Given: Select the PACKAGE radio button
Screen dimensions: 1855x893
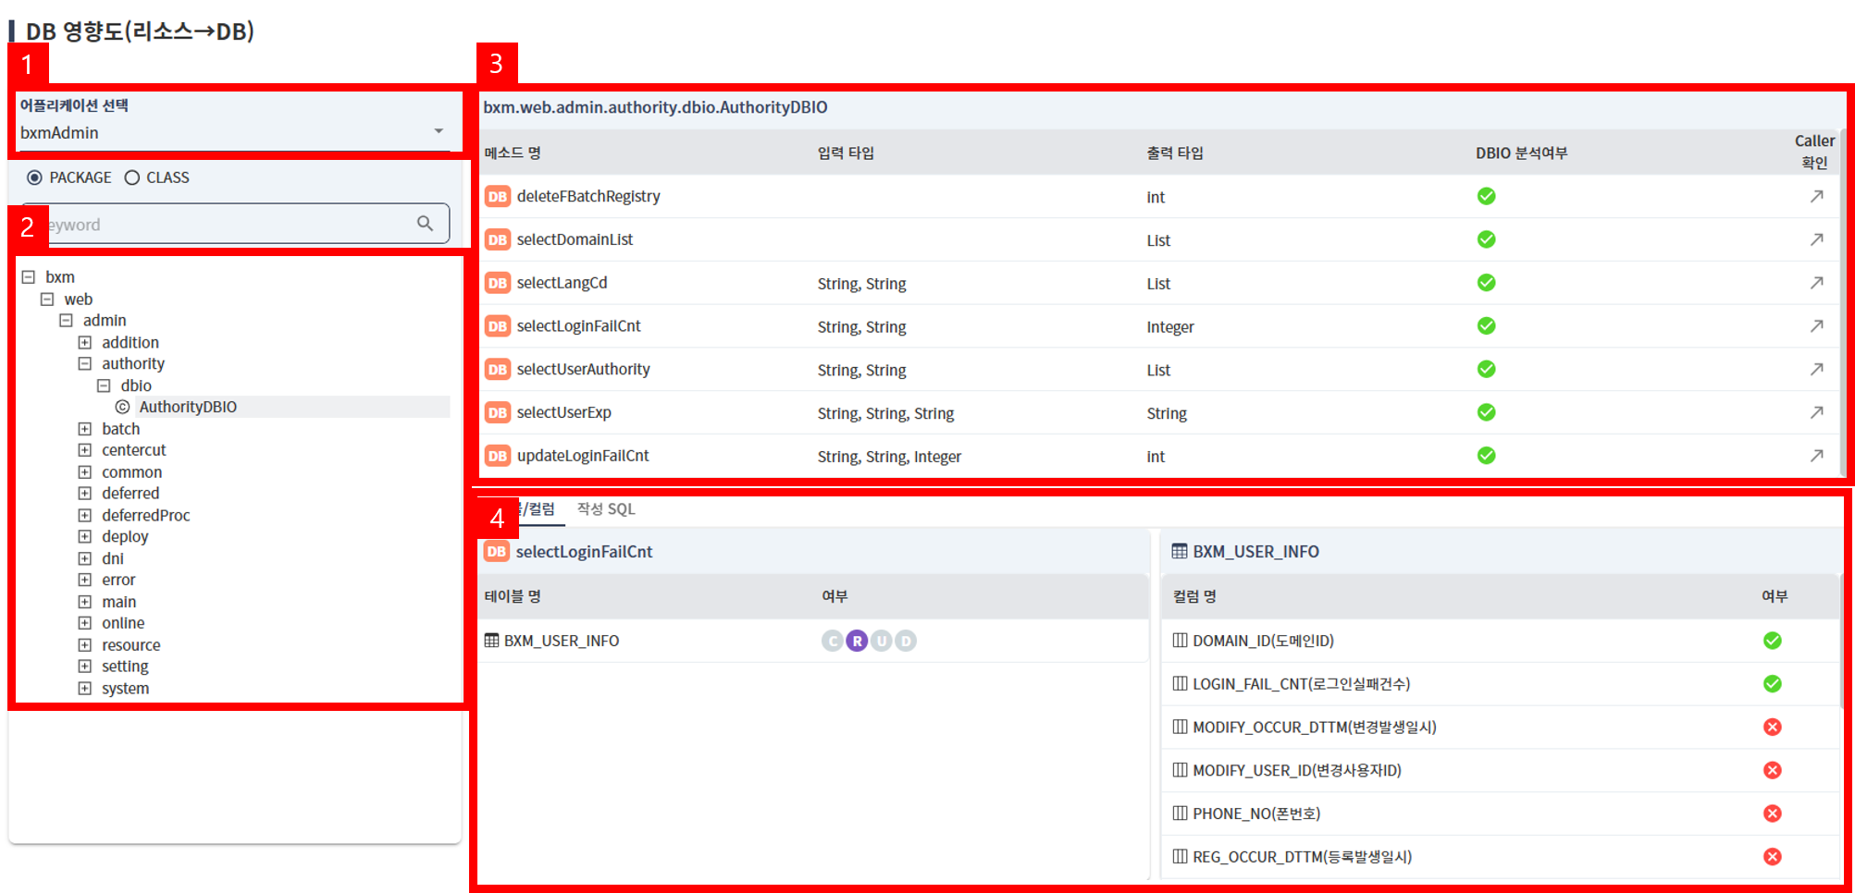Looking at the screenshot, I should coord(35,177).
